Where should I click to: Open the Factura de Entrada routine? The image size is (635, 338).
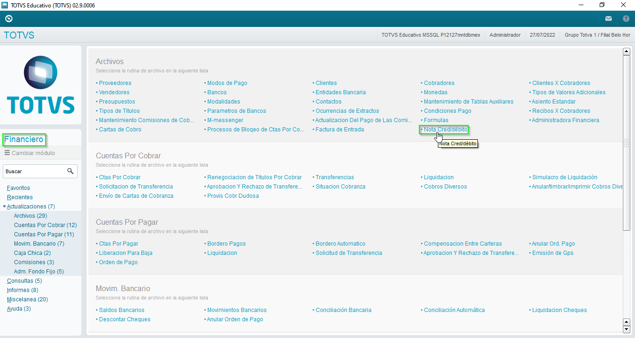[x=340, y=130]
